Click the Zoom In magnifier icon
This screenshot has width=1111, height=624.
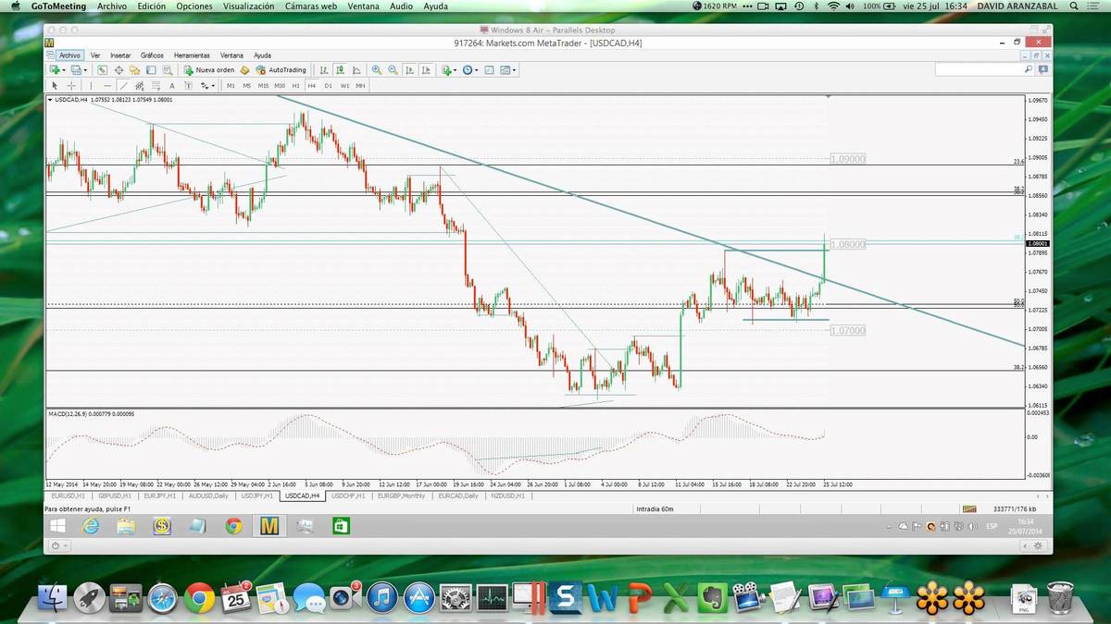click(x=376, y=70)
